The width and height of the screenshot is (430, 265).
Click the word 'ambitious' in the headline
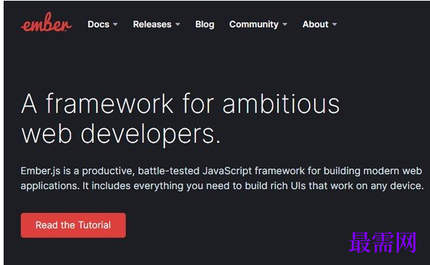281,104
